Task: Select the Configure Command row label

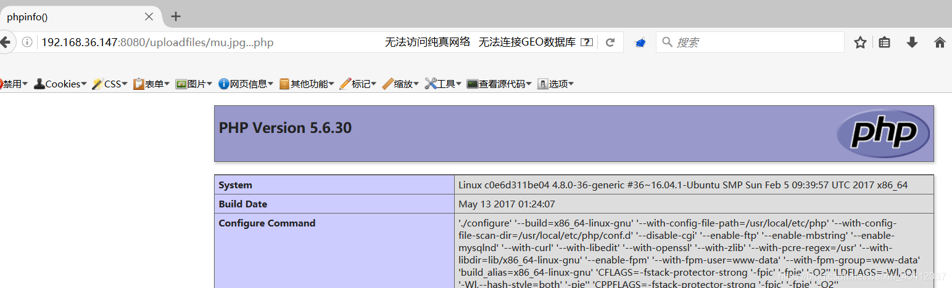Action: 267,223
